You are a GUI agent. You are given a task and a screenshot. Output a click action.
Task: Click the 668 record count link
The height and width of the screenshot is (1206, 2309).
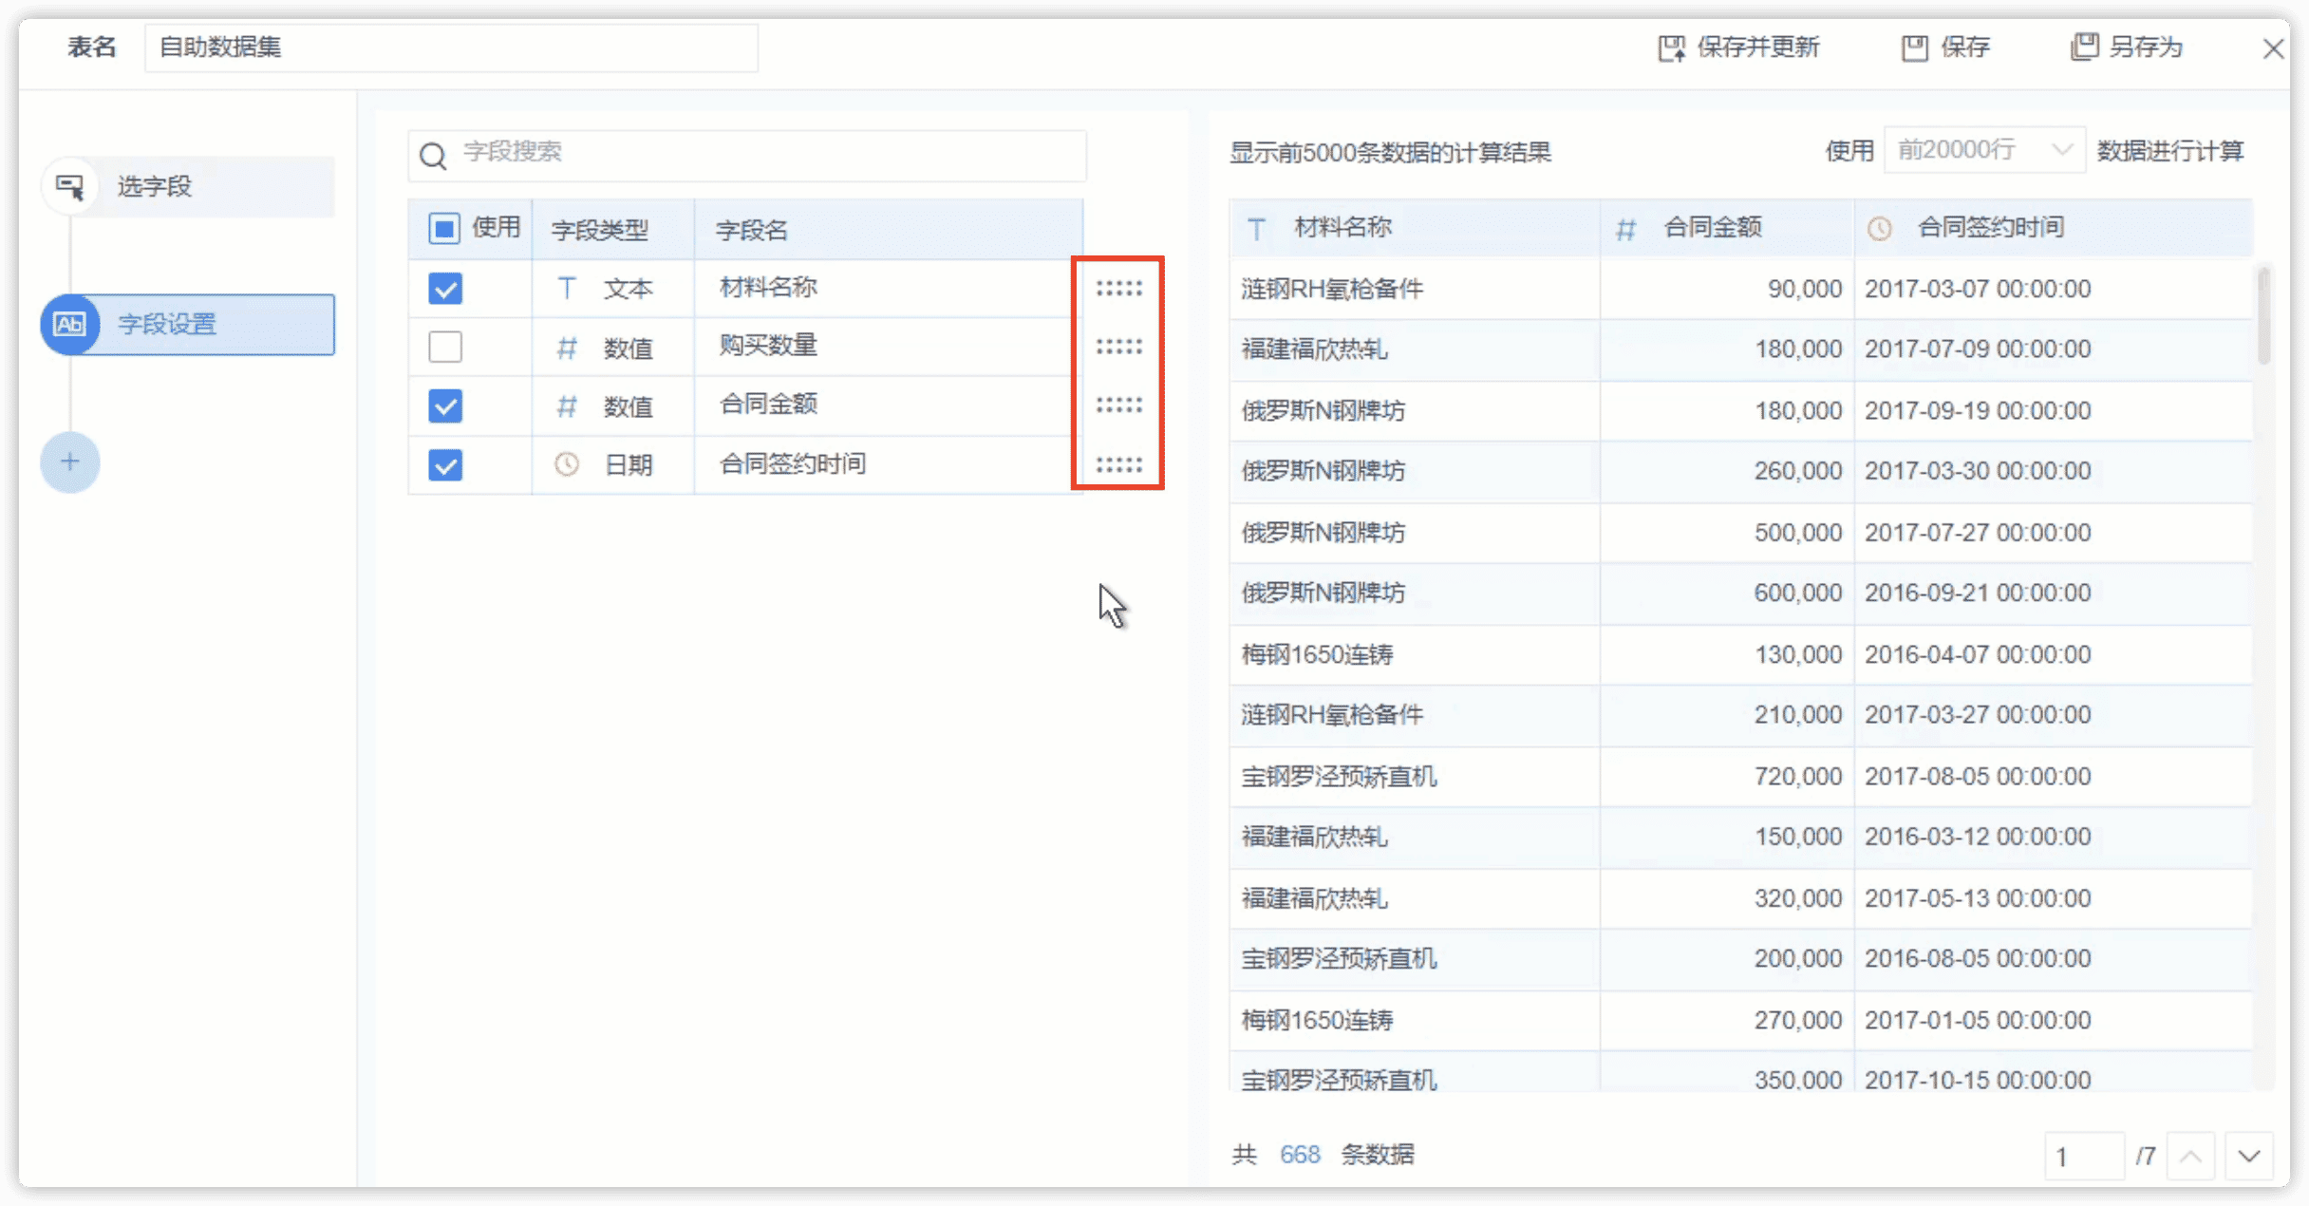coord(1300,1155)
